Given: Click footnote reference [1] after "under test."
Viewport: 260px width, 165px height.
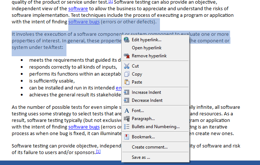Looking at the screenshot, I should (x=110, y=1).
